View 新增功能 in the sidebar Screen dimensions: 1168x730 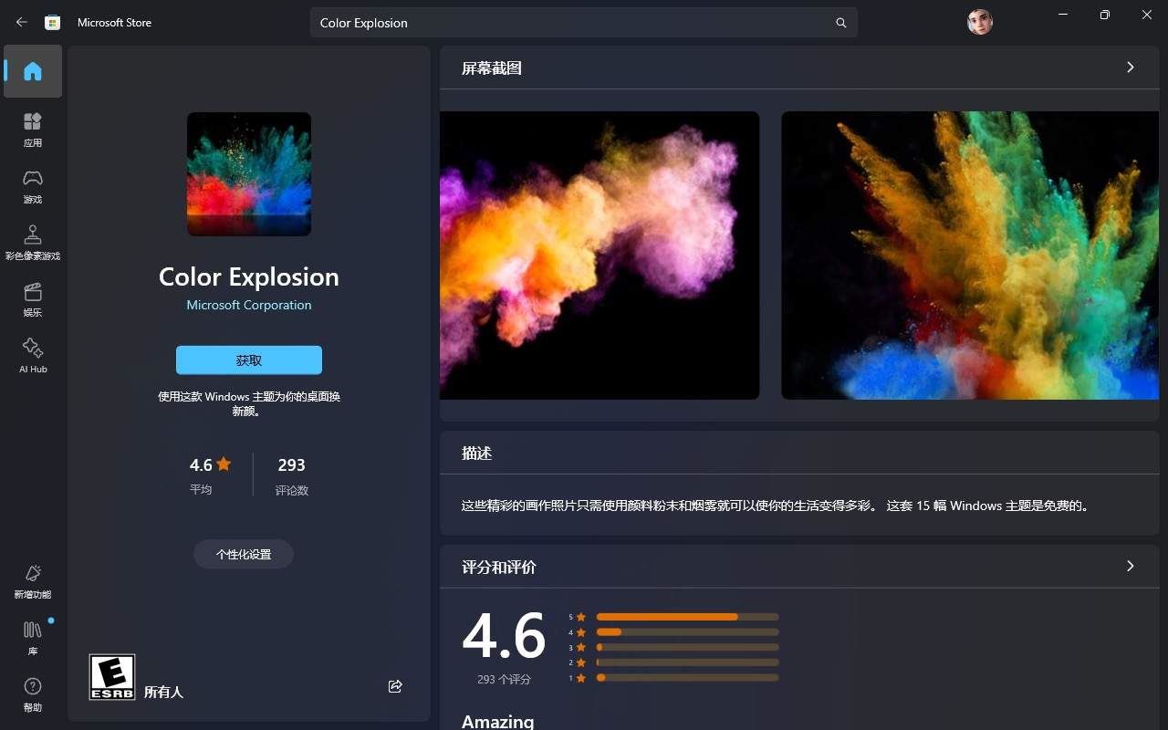click(x=32, y=580)
